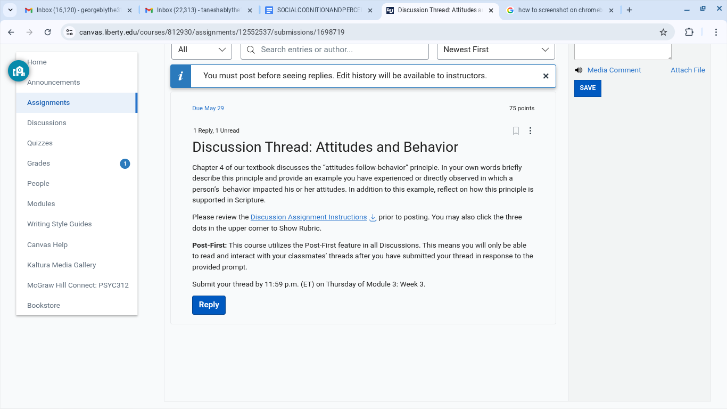The width and height of the screenshot is (727, 409).
Task: Open the Chrome extensions puzzle icon
Action: tap(689, 32)
